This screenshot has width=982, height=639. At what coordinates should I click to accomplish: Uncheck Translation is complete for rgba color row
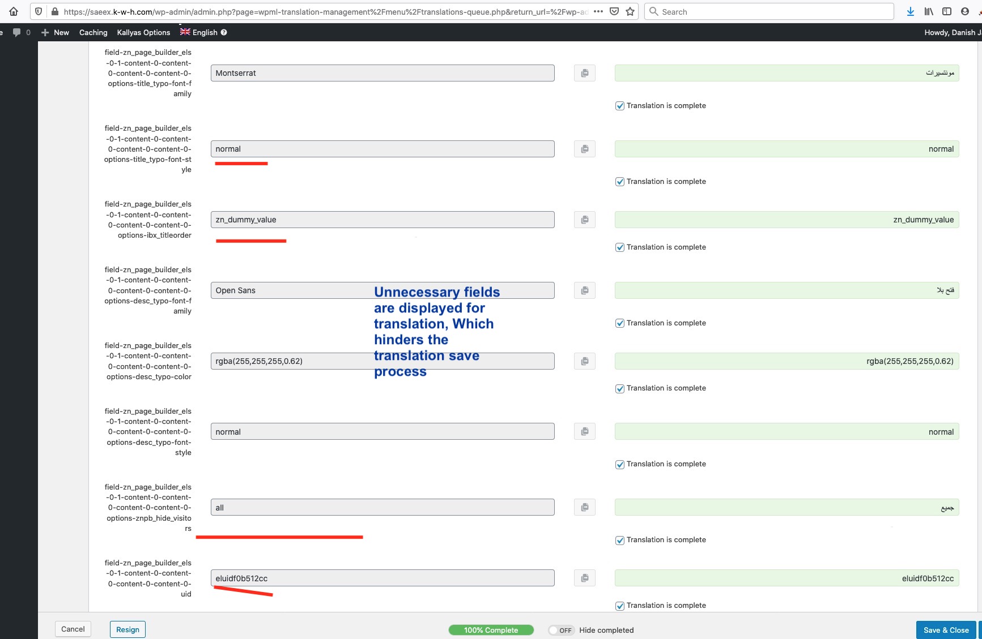[x=620, y=388]
